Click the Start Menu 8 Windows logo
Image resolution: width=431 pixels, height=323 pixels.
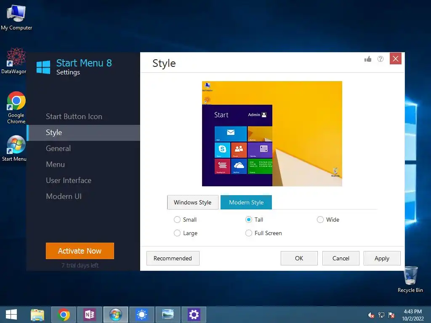43,67
